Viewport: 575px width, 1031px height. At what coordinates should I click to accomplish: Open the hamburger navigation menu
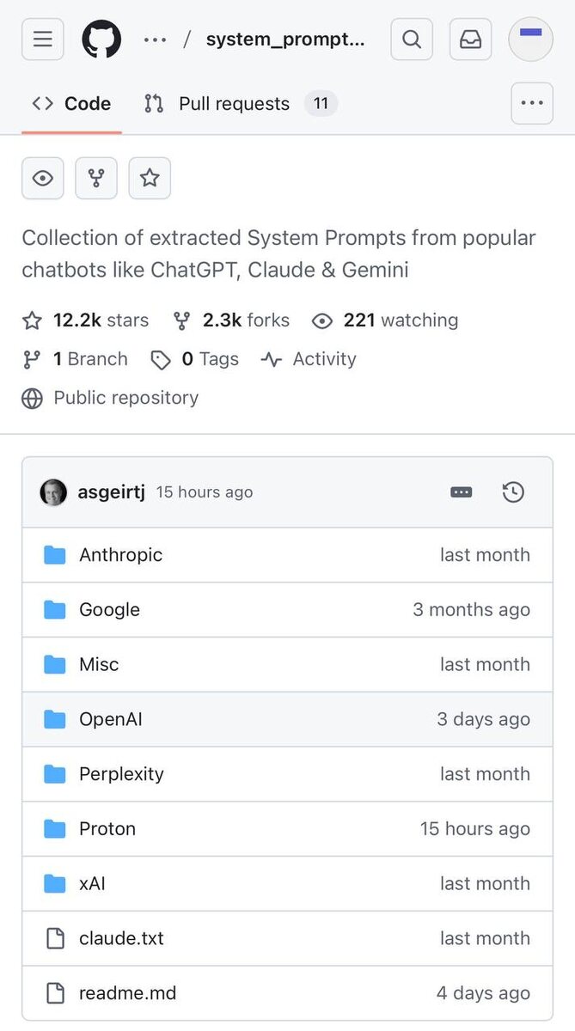(43, 40)
